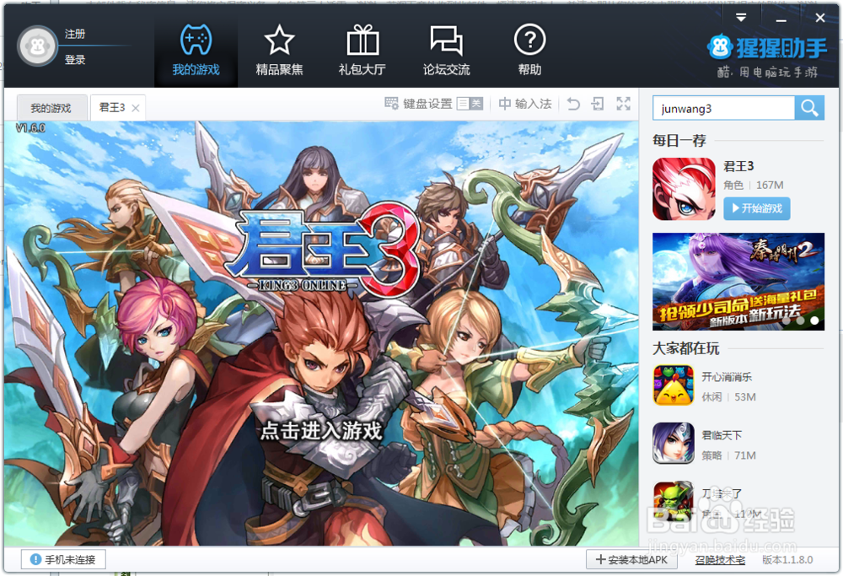Open the 精品聚焦 star section
This screenshot has width=843, height=576.
279,50
